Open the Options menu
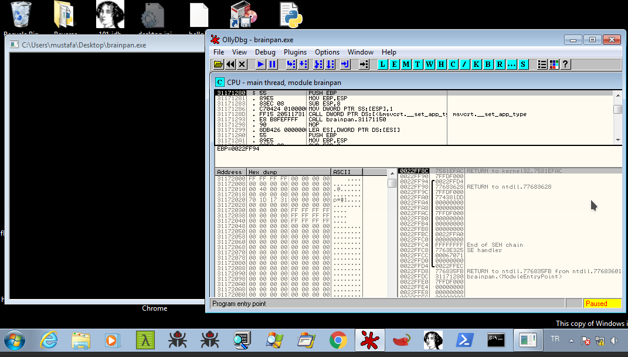Image resolution: width=628 pixels, height=357 pixels. point(327,52)
